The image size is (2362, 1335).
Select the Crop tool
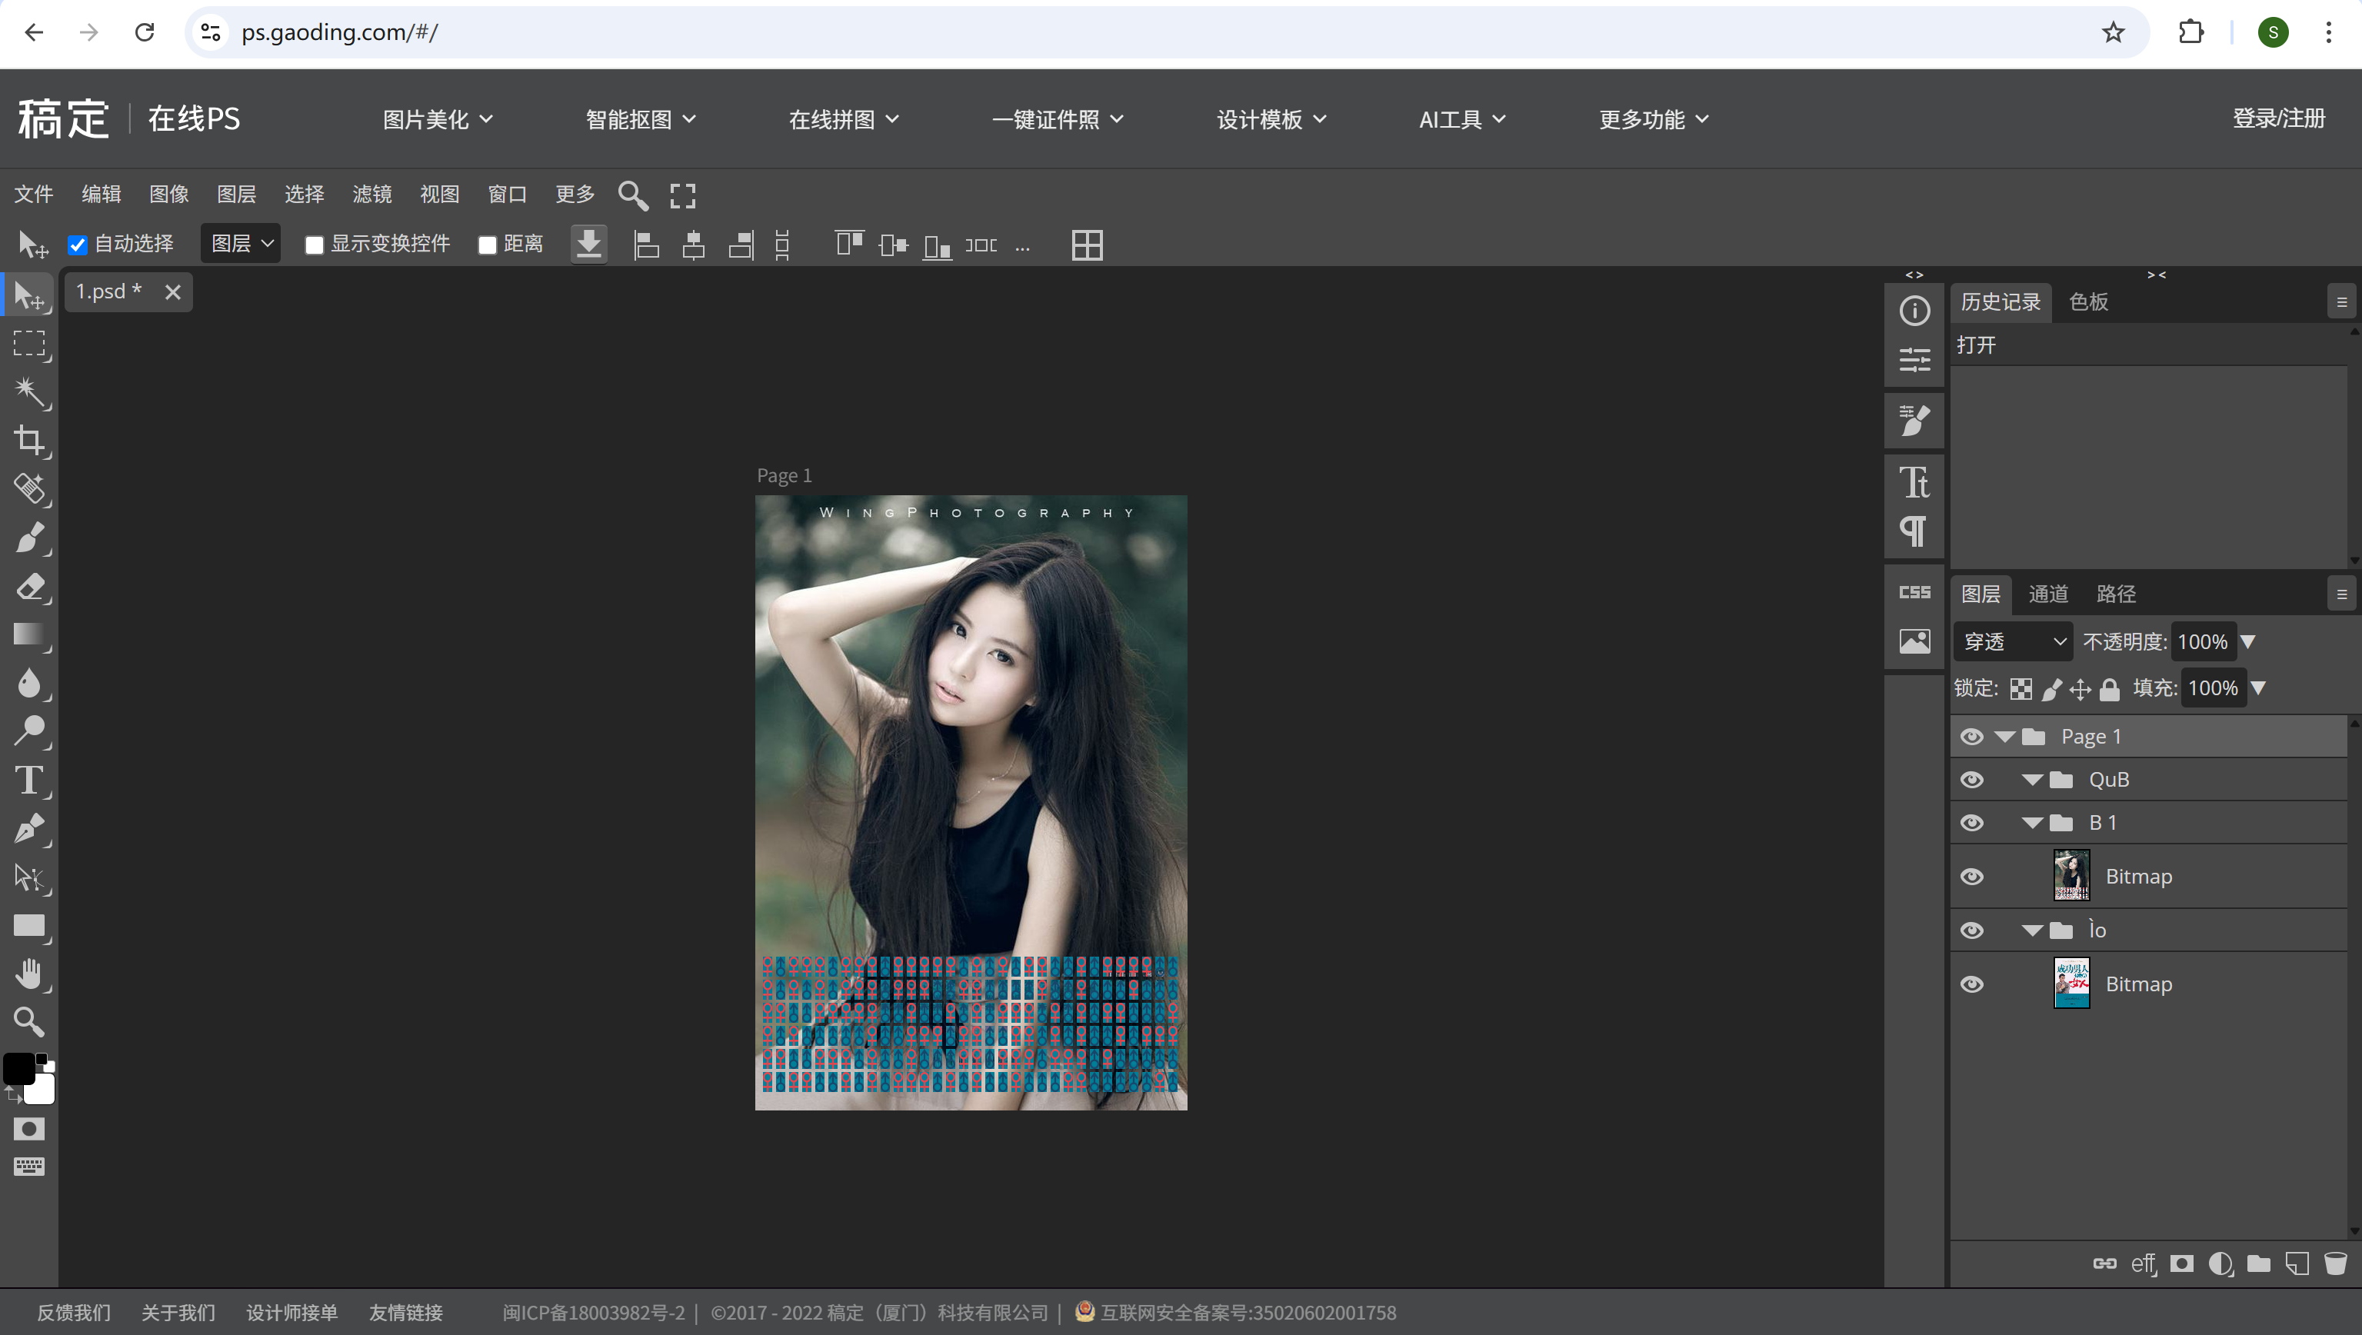[29, 440]
